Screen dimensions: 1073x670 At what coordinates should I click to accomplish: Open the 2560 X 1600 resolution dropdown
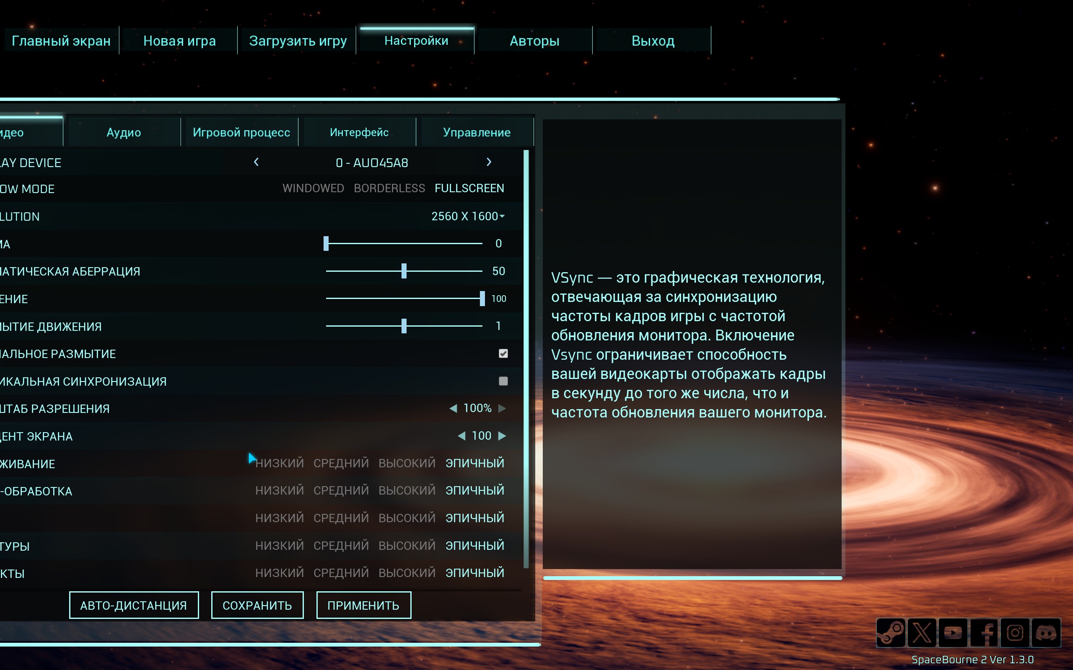[467, 216]
